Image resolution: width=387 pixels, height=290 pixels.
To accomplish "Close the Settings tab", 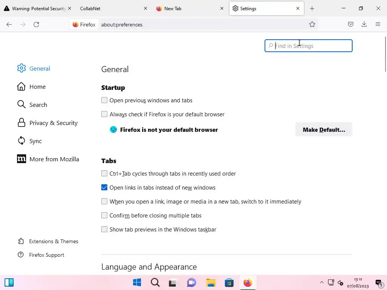I will 298,8.
